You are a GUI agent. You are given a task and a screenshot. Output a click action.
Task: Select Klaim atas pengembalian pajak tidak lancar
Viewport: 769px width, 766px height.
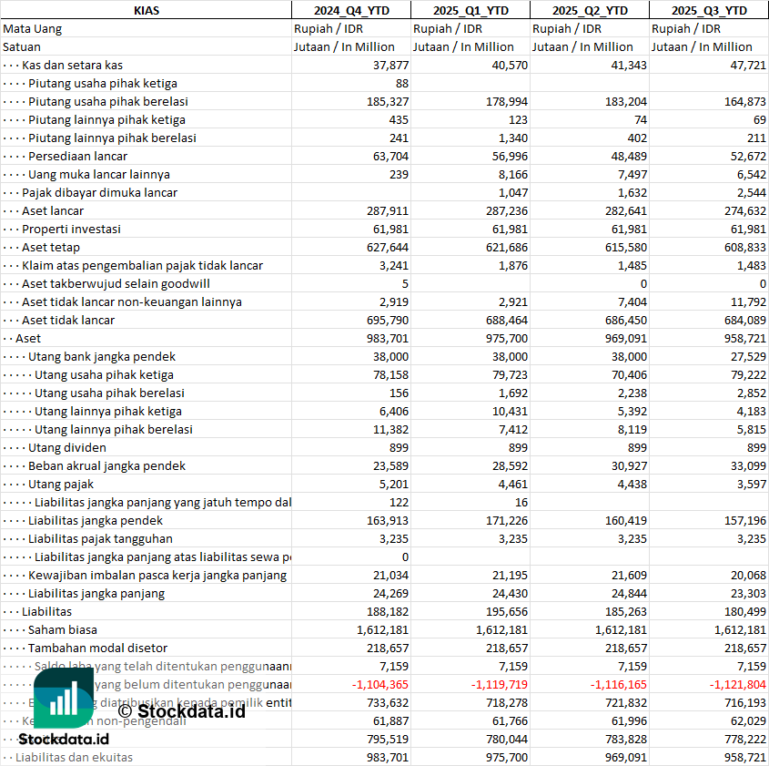point(142,265)
